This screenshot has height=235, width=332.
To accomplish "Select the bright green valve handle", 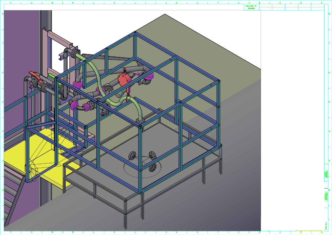I will (x=51, y=76).
